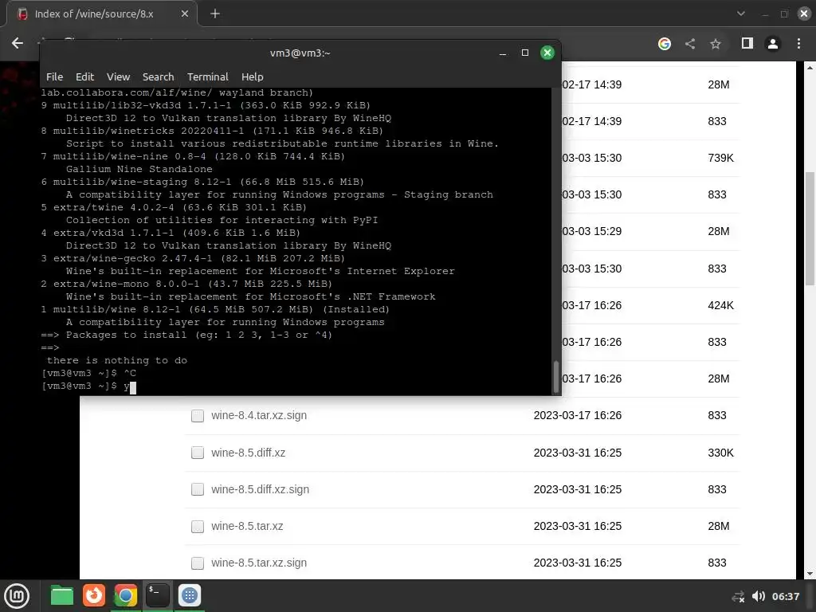The image size is (816, 612).
Task: Click the multilib/winetricks 20220411-1 terminal line
Action: (x=212, y=131)
